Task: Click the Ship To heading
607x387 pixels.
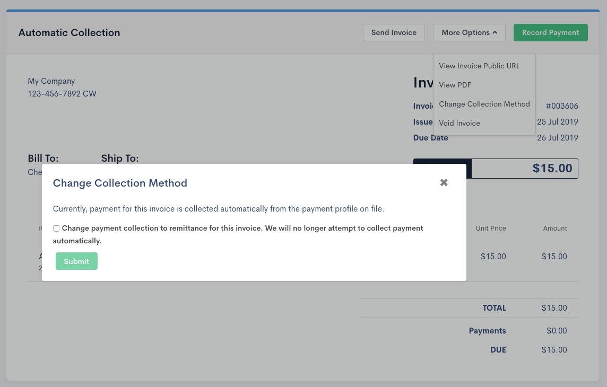Action: (x=120, y=159)
